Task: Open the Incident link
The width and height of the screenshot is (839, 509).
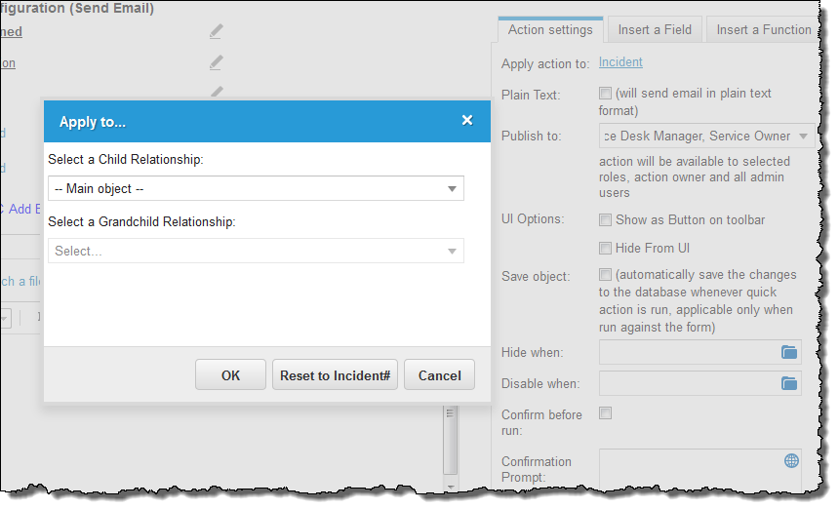Action: 620,62
